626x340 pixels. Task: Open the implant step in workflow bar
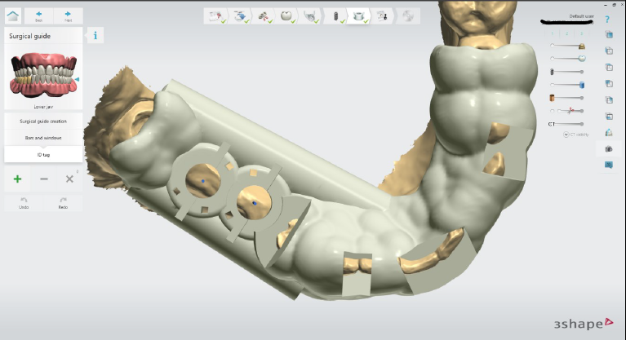(x=334, y=15)
